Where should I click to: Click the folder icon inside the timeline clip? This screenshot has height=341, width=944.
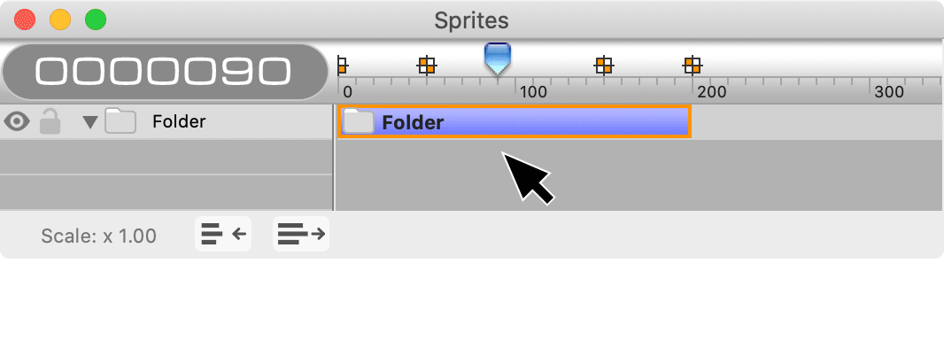coord(359,121)
